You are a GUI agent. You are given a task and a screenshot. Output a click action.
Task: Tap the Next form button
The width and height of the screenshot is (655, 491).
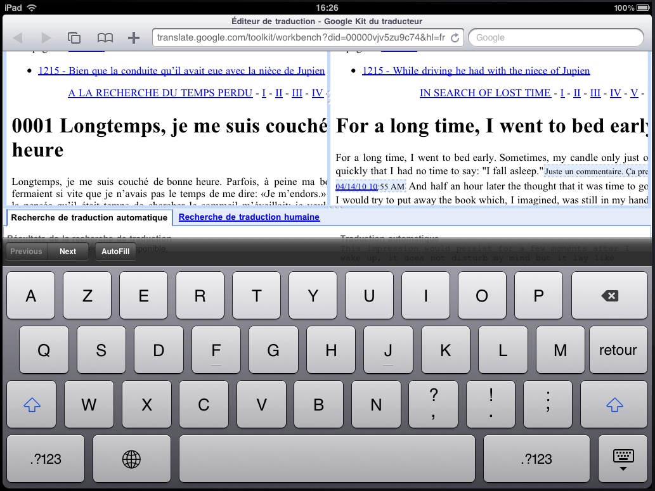[x=68, y=252]
